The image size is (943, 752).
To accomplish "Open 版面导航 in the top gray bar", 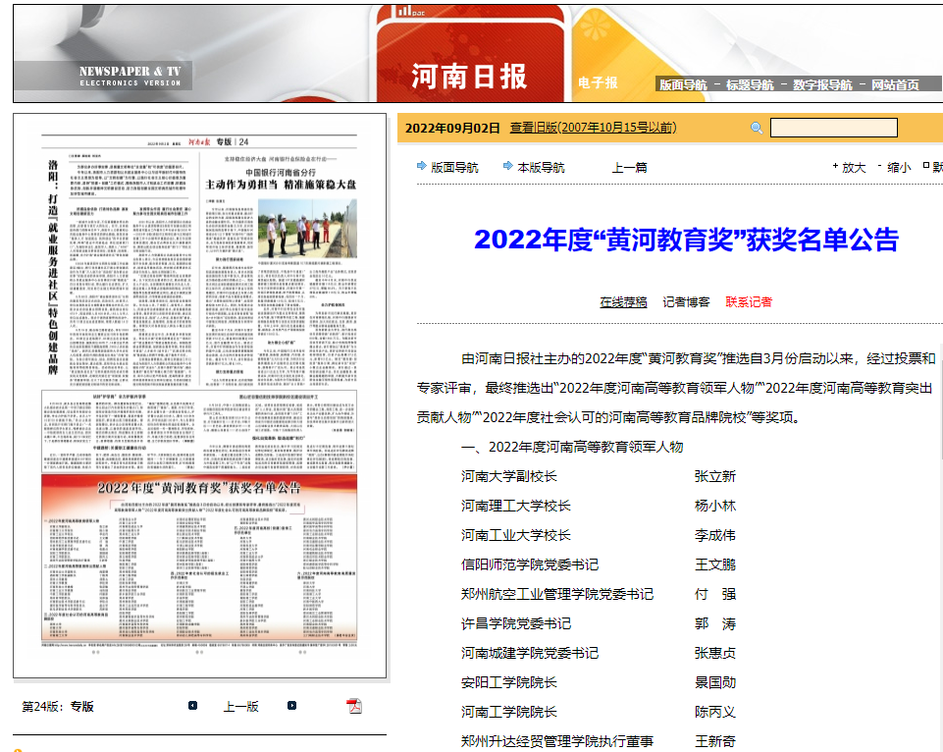I will (x=683, y=85).
